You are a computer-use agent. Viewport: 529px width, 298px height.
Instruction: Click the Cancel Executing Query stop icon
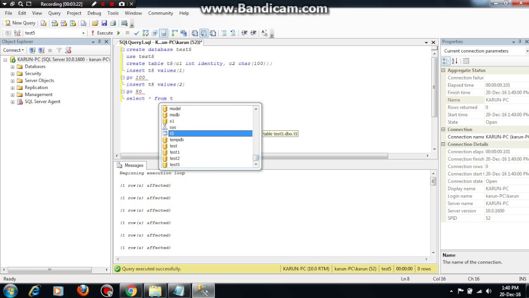[127, 33]
